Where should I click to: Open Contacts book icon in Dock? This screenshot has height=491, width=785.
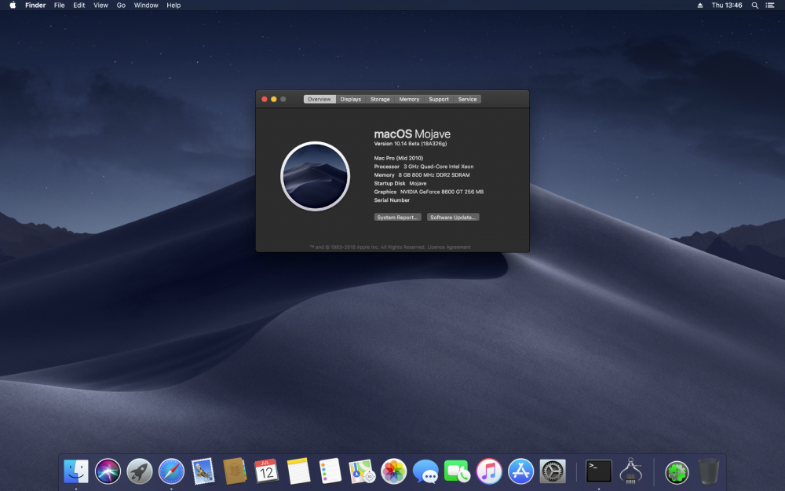pos(234,471)
